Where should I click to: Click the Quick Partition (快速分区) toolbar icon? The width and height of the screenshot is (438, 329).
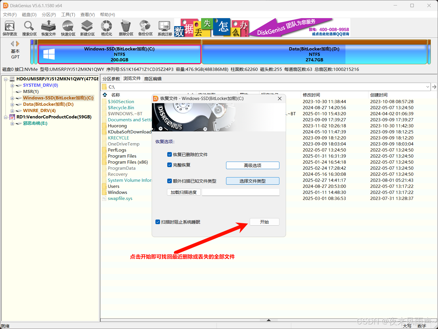[68, 28]
